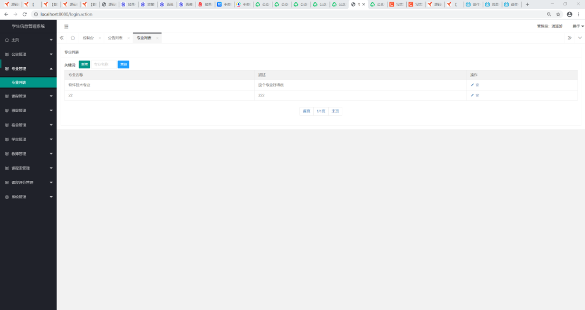Click green 新增 add button
Viewport: 585px width, 310px height.
click(x=84, y=64)
